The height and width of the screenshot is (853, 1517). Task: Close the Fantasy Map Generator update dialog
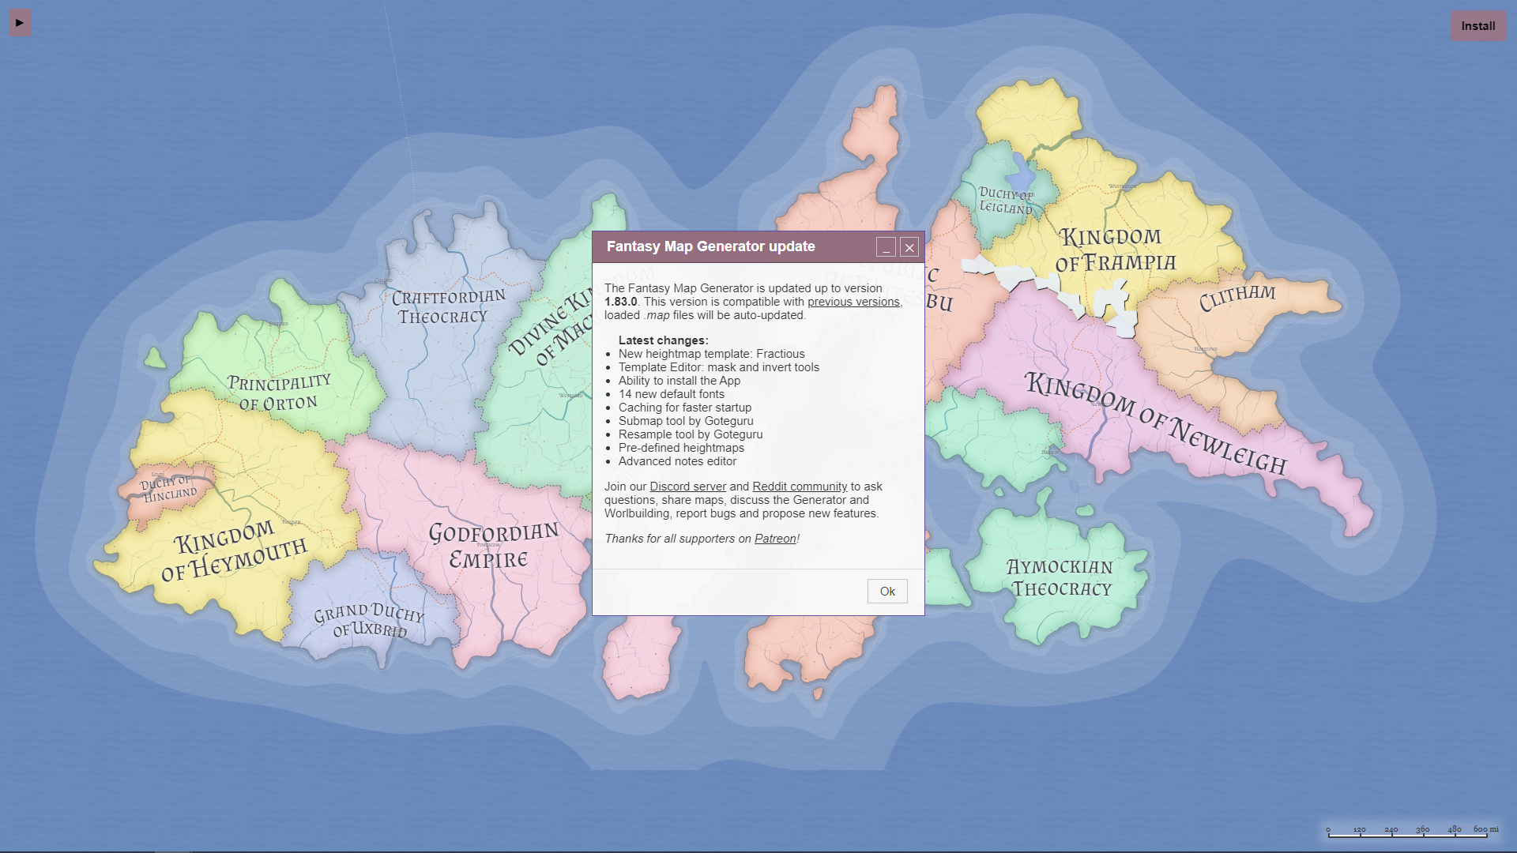(x=909, y=247)
